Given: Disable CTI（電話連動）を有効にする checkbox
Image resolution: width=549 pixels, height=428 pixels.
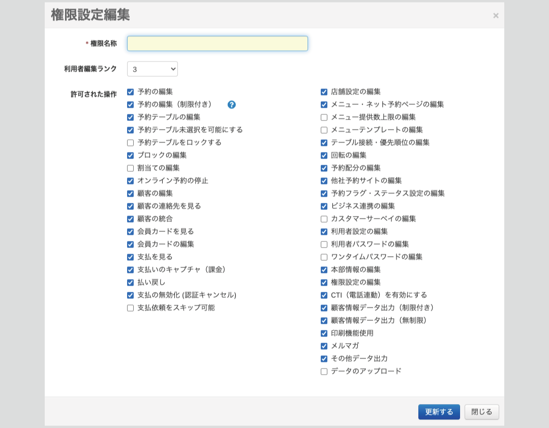Looking at the screenshot, I should coord(324,295).
